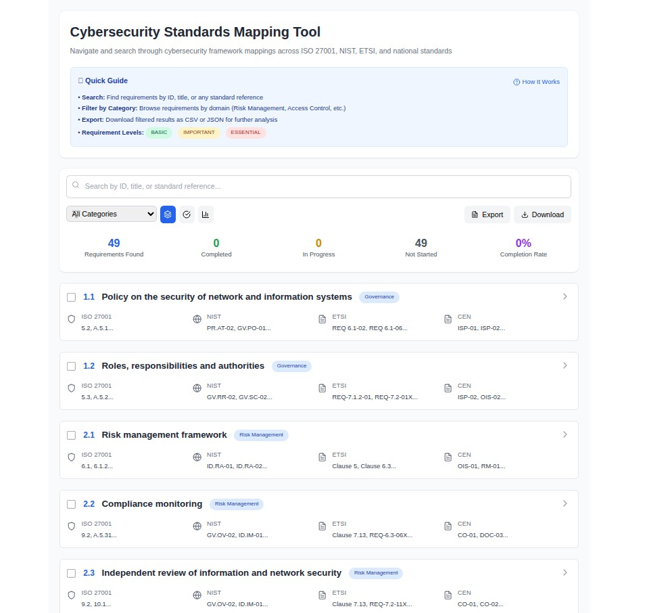Expand the Risk management framework row chevron

[565, 434]
